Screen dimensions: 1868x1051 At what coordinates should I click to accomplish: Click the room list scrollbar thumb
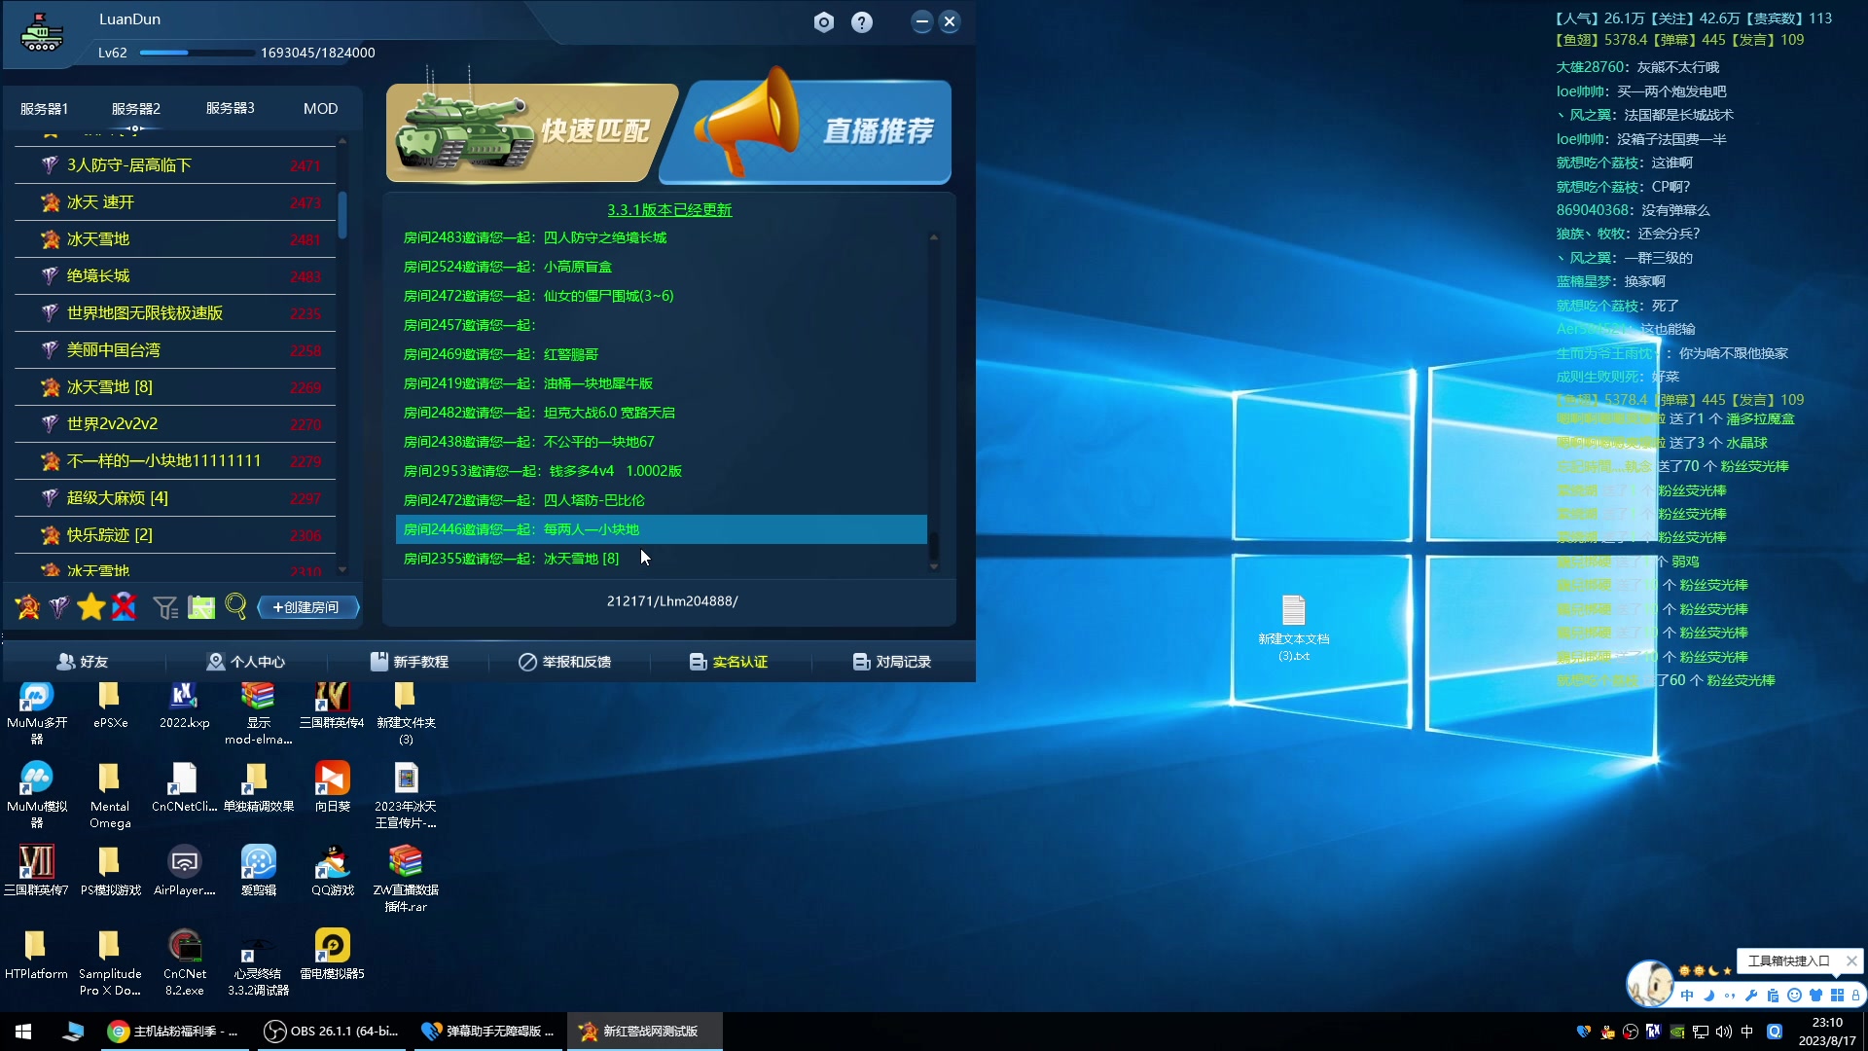[342, 214]
